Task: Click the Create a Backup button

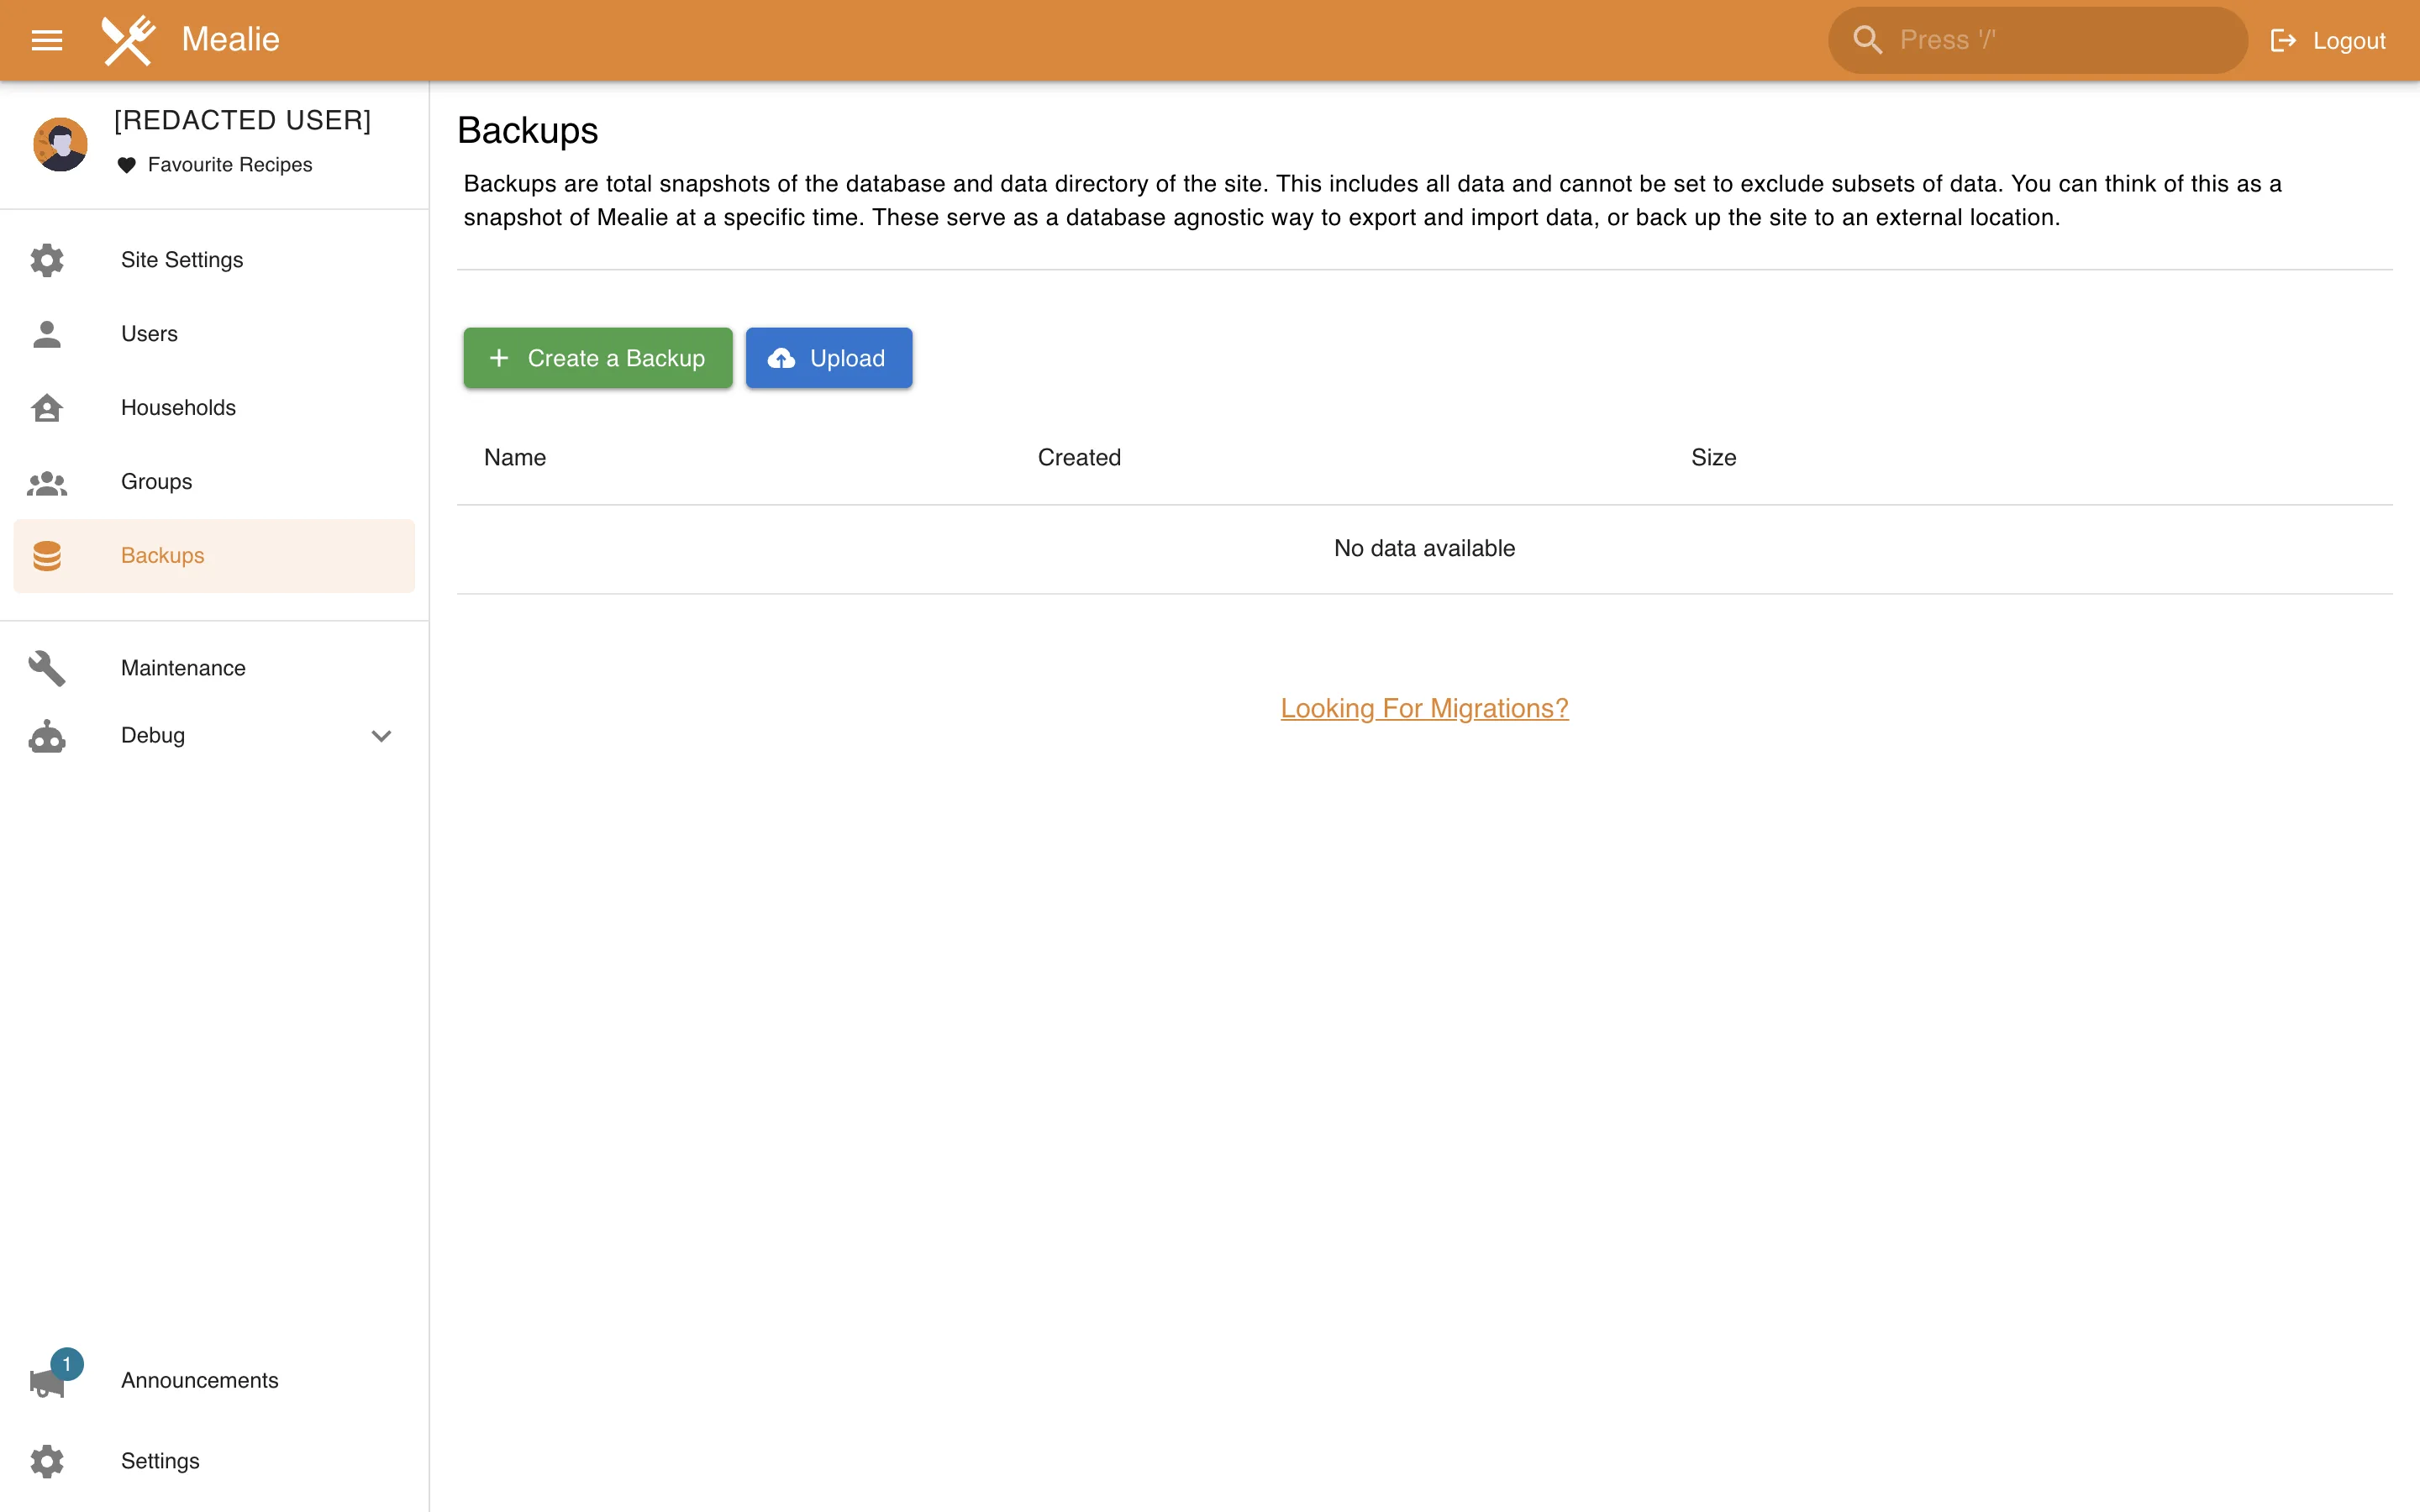Action: coord(598,358)
